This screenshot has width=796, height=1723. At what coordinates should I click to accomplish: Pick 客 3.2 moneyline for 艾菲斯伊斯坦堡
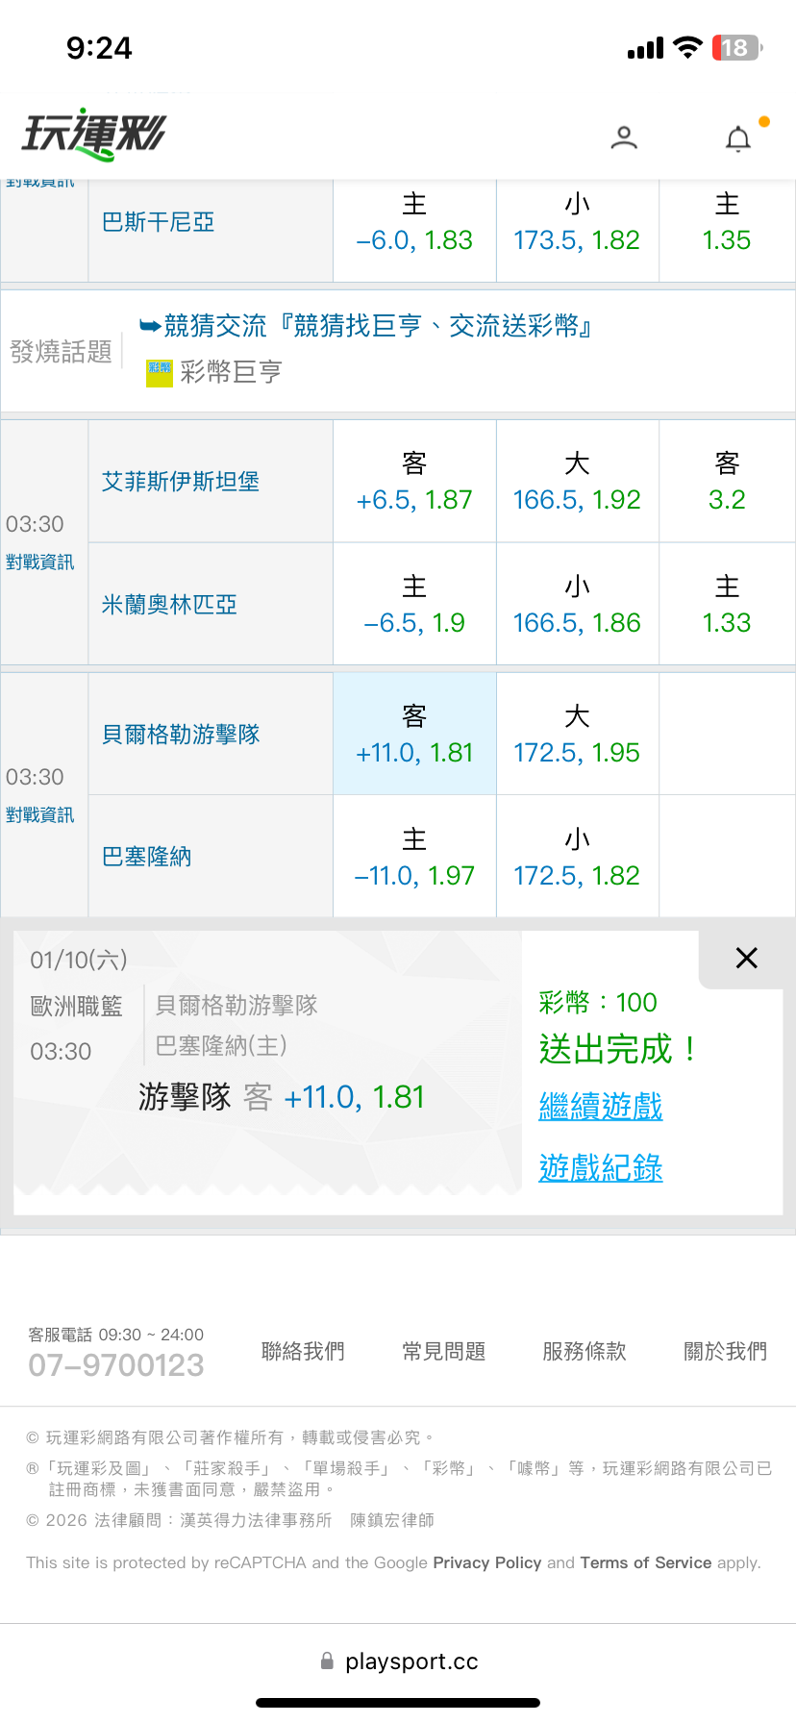click(727, 482)
